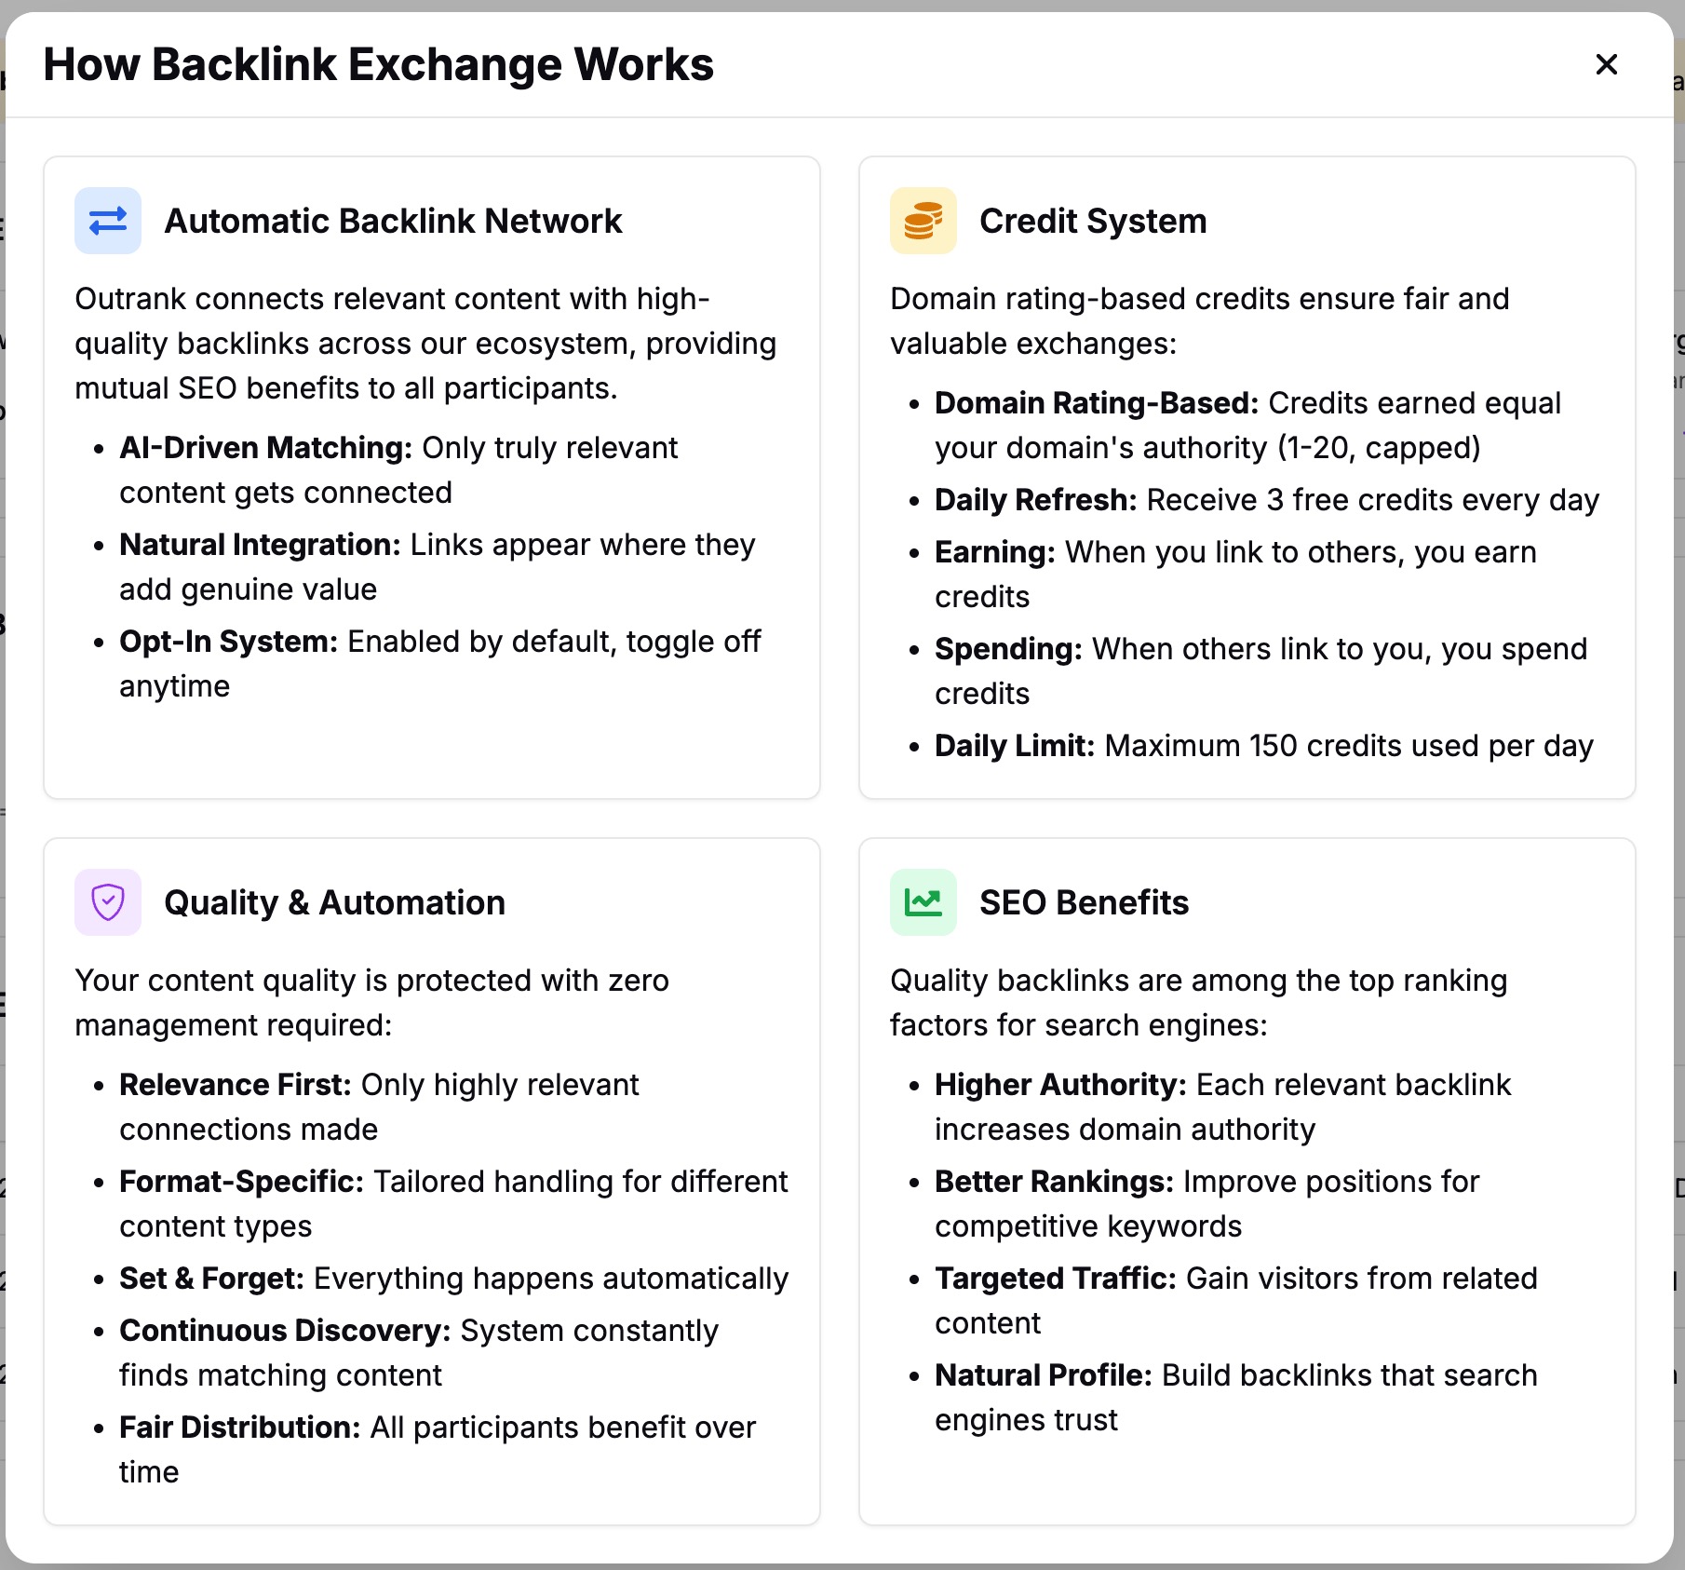Close the How Backlink Exchange Works dialog
Viewport: 1685px width, 1570px height.
click(1606, 64)
